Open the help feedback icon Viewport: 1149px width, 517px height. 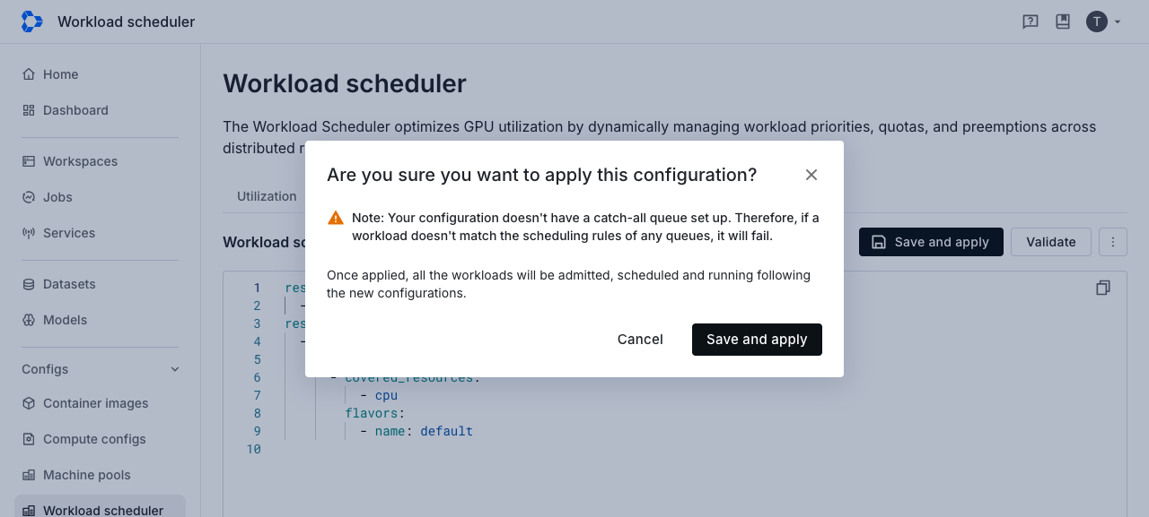(x=1031, y=22)
